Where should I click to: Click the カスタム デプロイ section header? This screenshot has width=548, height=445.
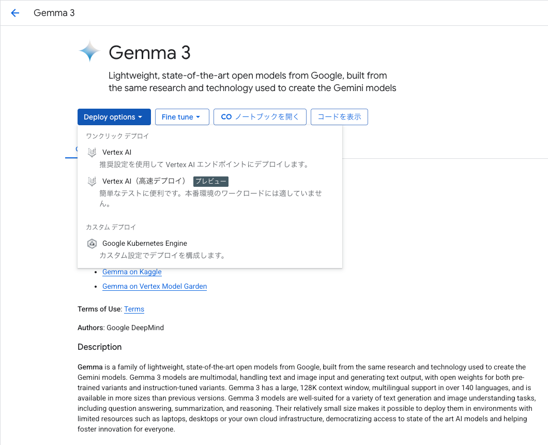click(111, 227)
